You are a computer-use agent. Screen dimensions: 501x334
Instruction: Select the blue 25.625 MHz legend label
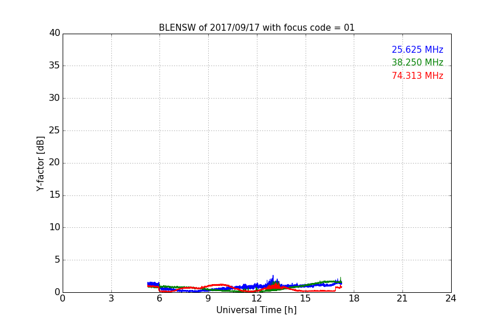pyautogui.click(x=418, y=50)
